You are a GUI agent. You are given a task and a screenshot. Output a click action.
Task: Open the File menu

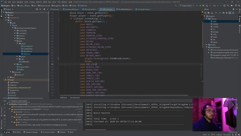(6, 2)
